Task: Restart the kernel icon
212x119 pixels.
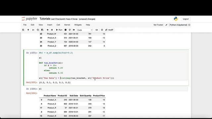Action: (x=70, y=30)
